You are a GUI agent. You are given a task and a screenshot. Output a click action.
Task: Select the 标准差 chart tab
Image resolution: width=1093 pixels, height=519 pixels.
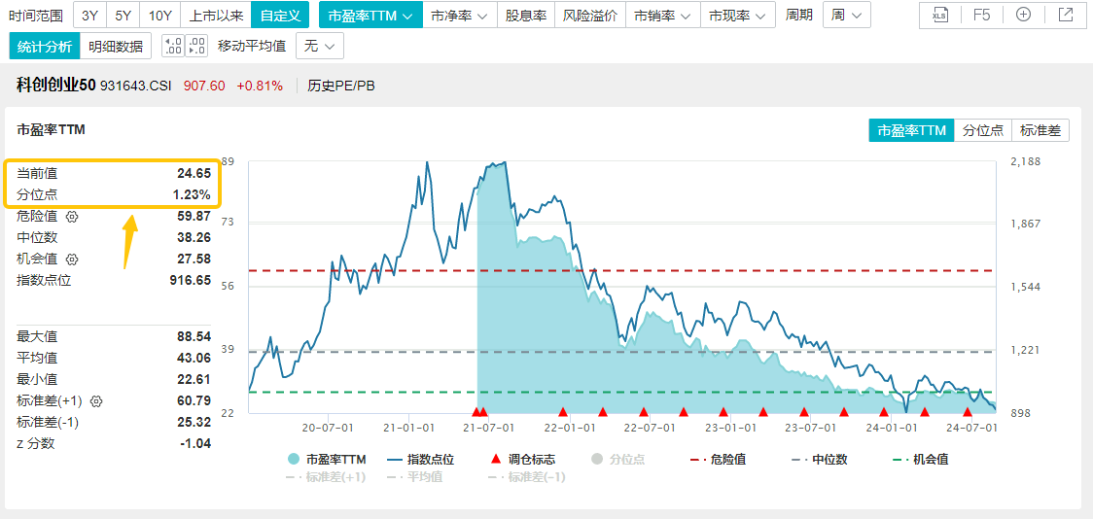pos(1040,130)
